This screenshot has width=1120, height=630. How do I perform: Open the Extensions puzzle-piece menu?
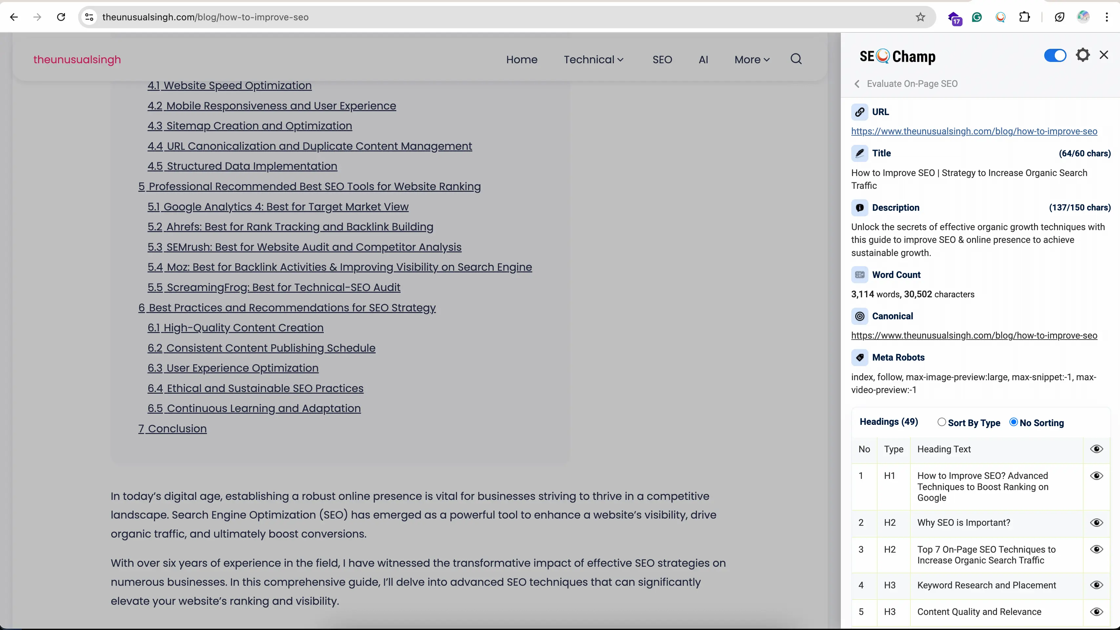click(x=1024, y=17)
